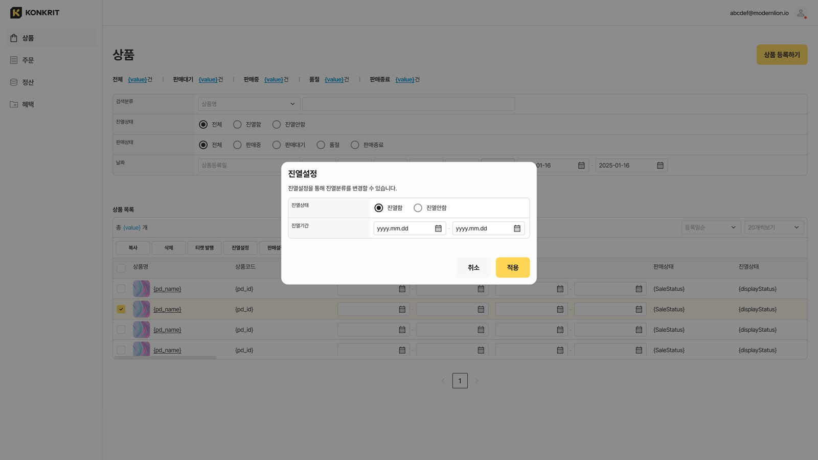
Task: Click the 상품 등록하기 button
Action: pos(782,55)
